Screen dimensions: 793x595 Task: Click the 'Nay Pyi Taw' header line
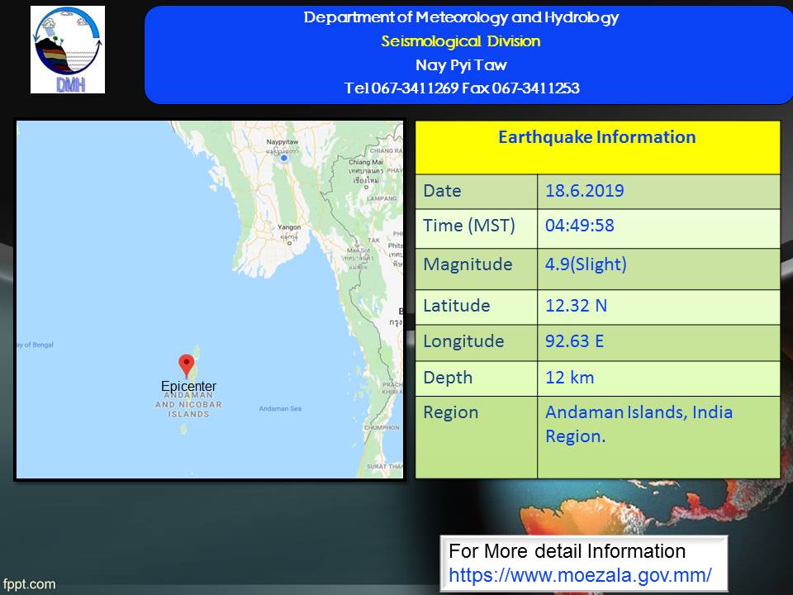461,64
